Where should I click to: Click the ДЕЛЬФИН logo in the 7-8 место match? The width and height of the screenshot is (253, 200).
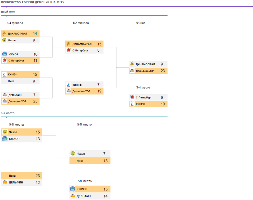click(73, 196)
